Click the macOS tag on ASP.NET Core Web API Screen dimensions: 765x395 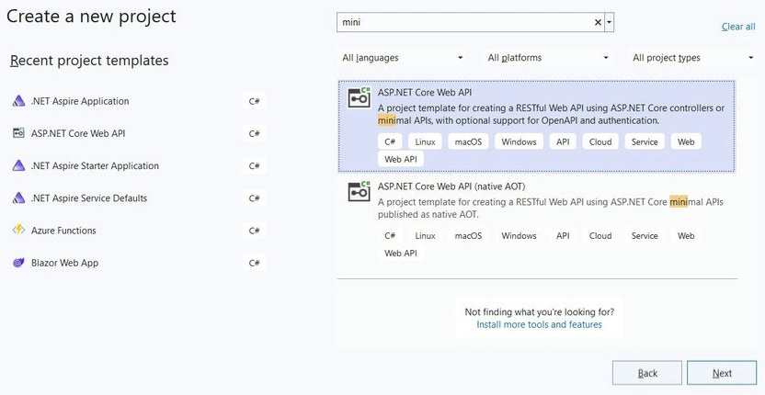point(468,141)
